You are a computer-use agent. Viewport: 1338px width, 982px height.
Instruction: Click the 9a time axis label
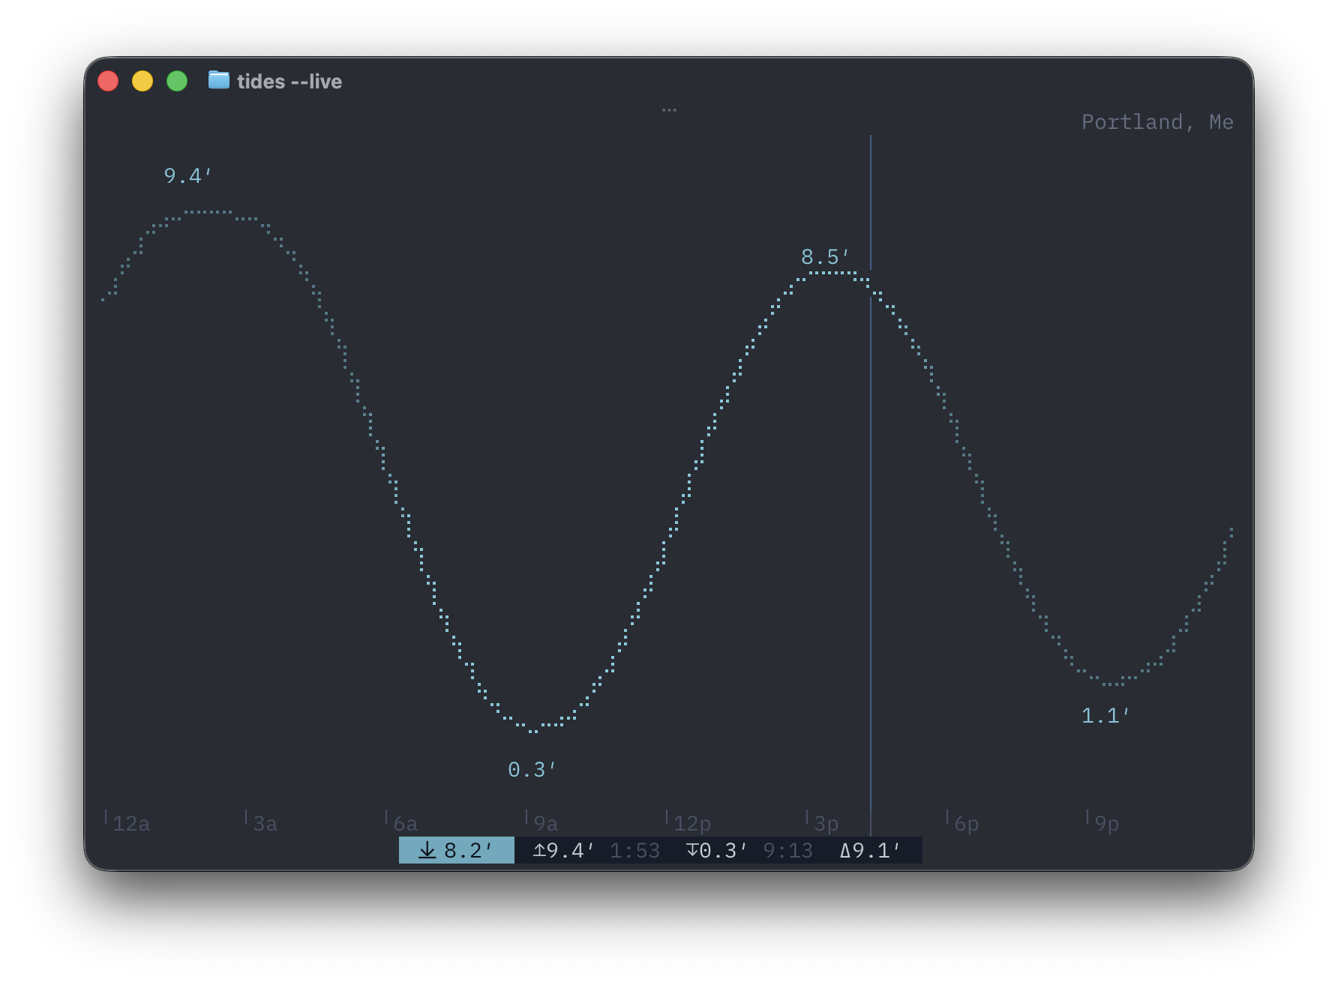point(546,824)
